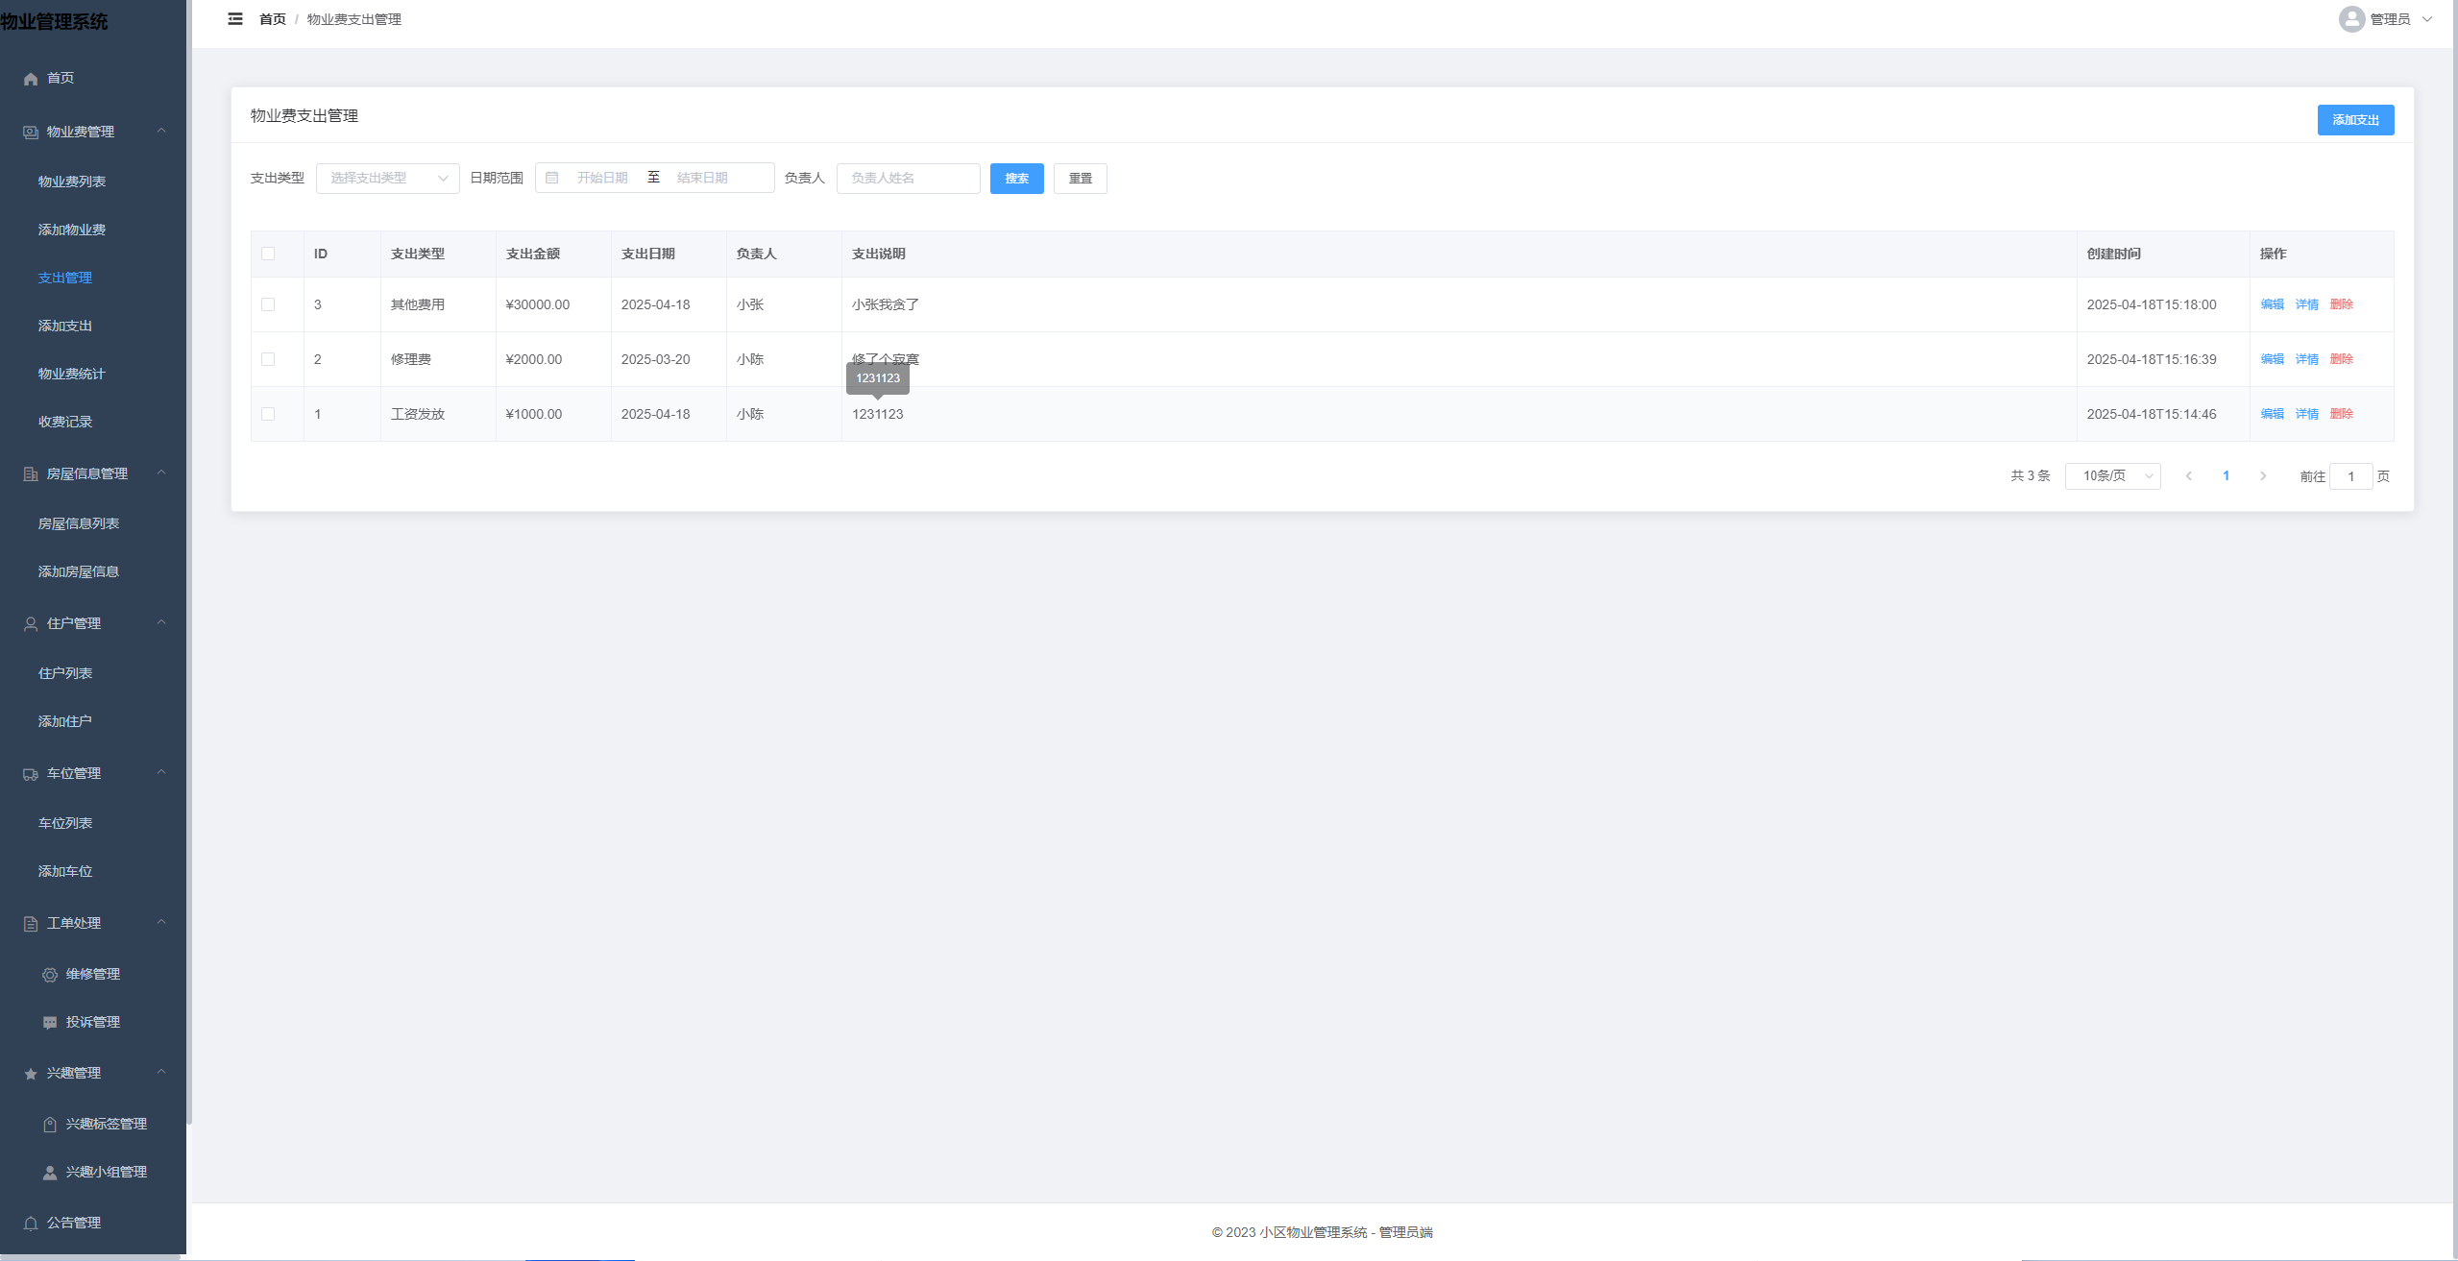2458x1261 pixels.
Task: Open 物业费统计 in the sidebar
Action: pos(72,375)
